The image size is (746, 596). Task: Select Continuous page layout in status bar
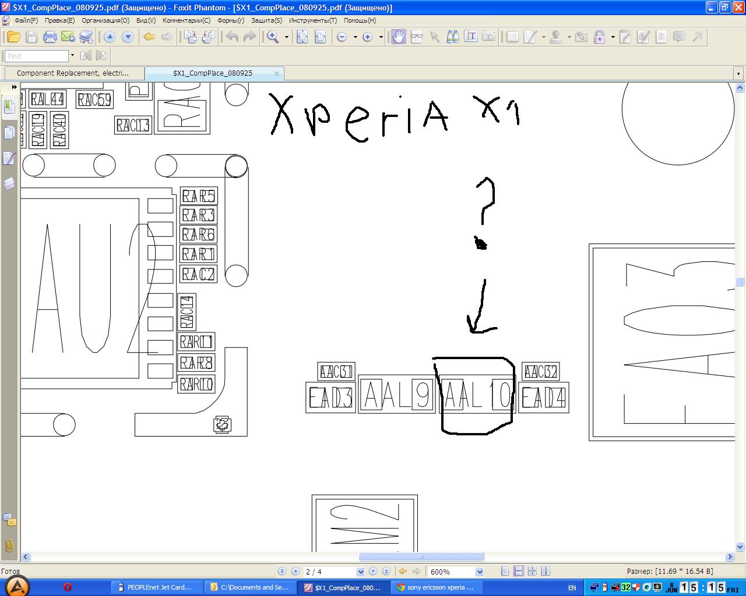[x=518, y=572]
